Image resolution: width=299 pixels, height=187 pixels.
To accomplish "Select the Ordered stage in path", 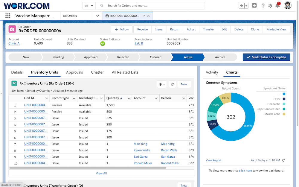I will (155, 57).
